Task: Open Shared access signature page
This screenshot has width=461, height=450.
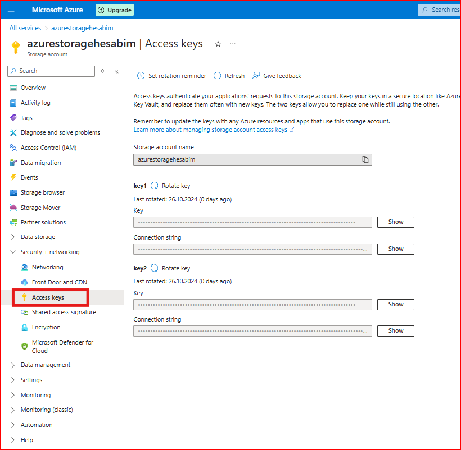Action: point(64,313)
